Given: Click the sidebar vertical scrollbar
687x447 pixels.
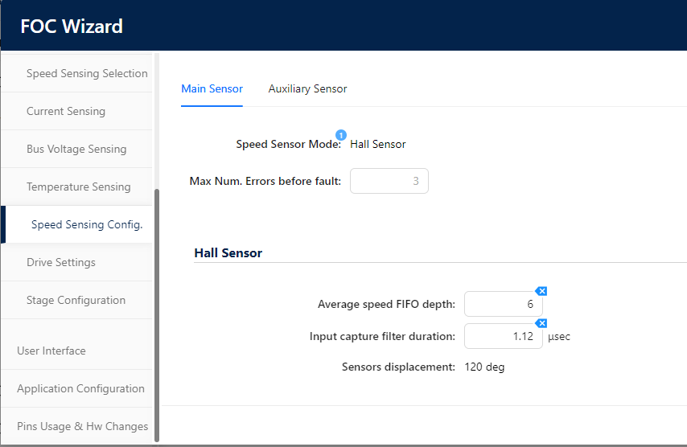Looking at the screenshot, I should 157,314.
